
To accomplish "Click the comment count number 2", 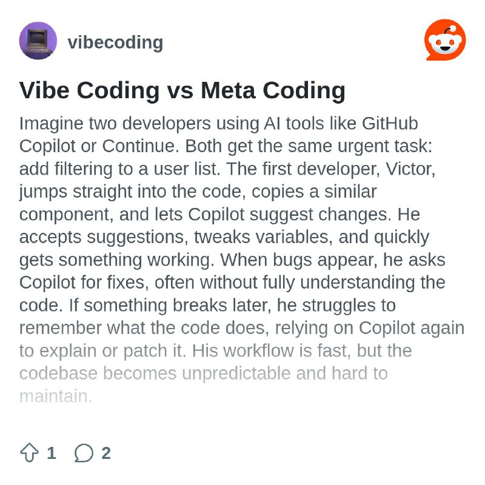I will [x=106, y=453].
